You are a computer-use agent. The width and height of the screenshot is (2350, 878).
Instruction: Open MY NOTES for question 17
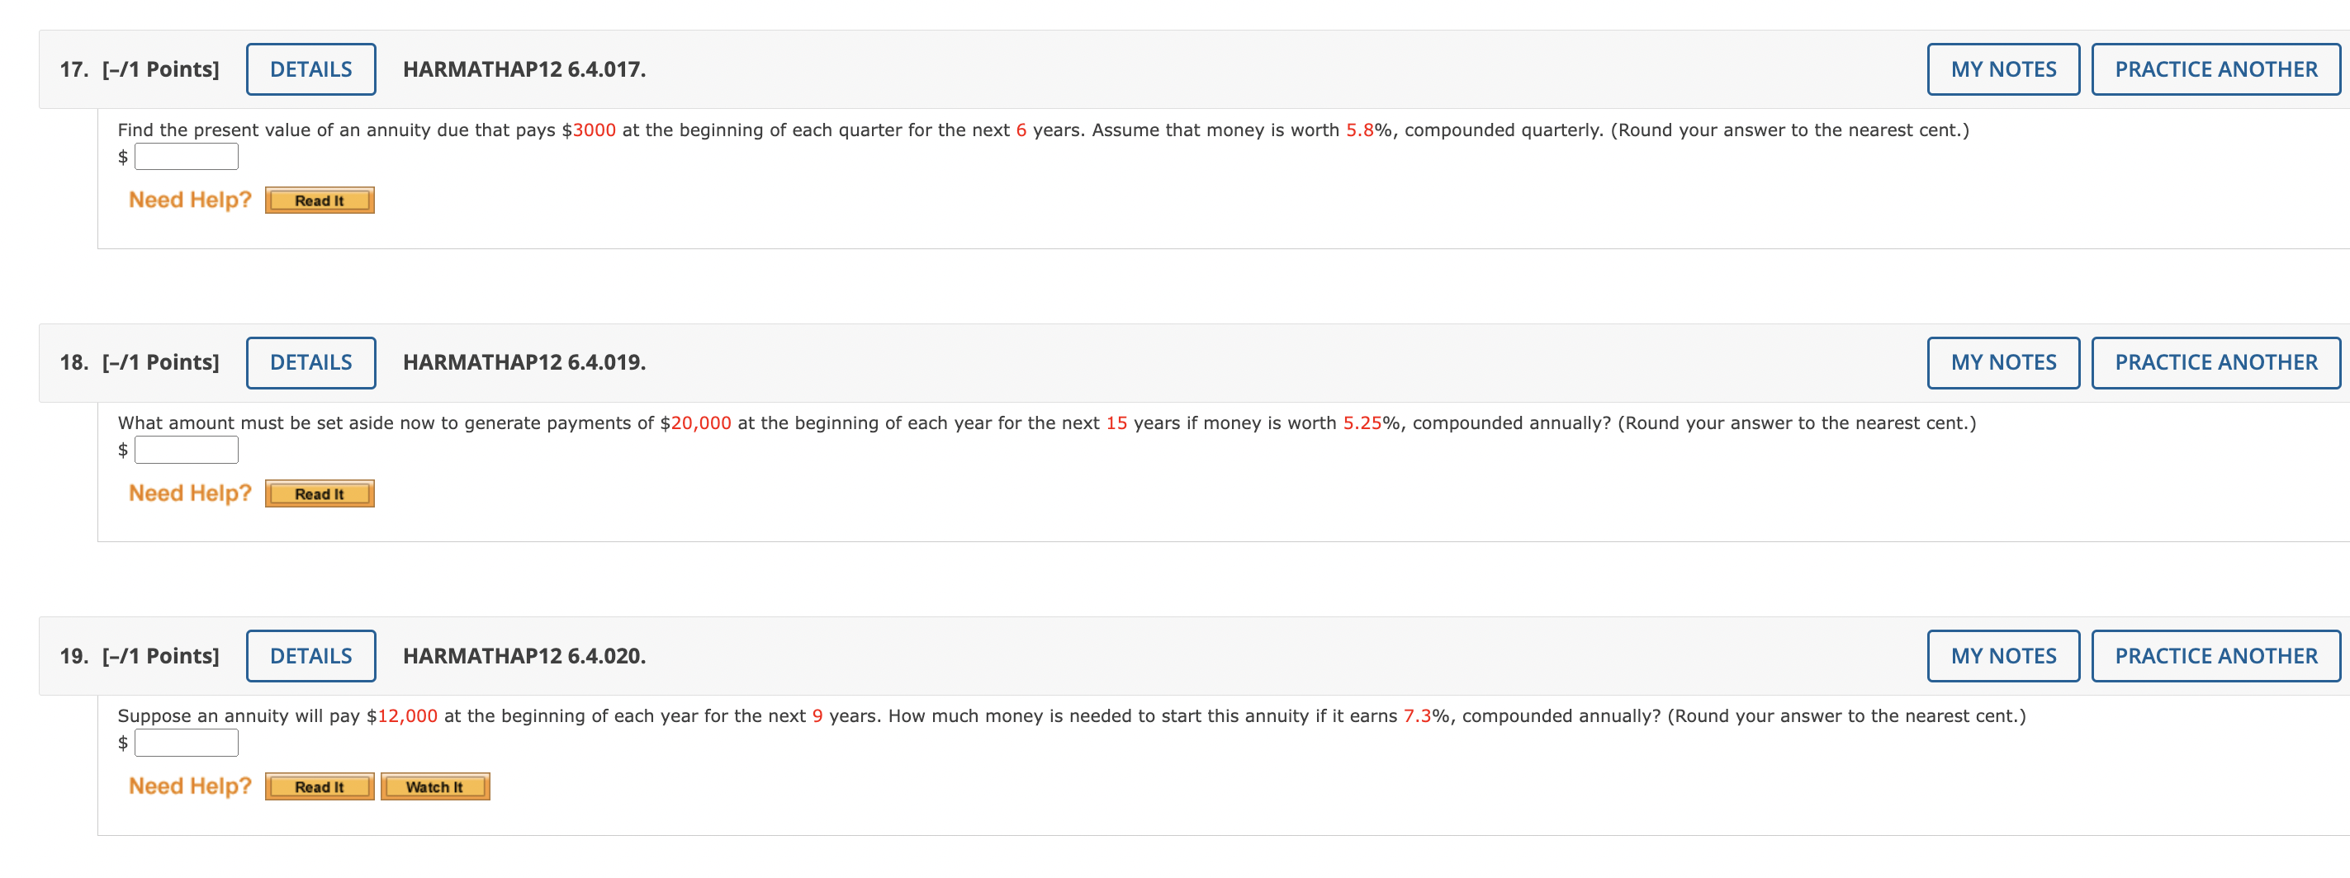pyautogui.click(x=2002, y=68)
